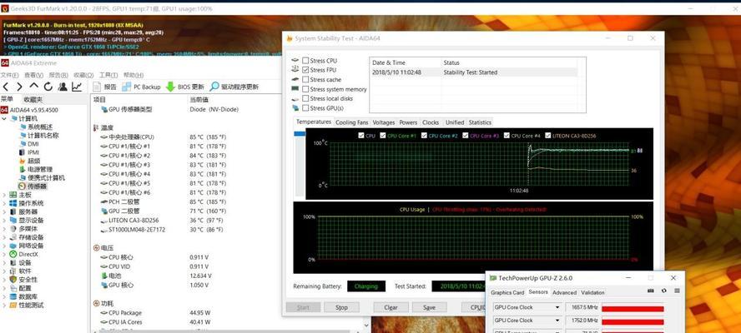Image resolution: width=741 pixels, height=333 pixels.
Task: Switch to the Cooling Fans tab
Action: click(x=351, y=122)
